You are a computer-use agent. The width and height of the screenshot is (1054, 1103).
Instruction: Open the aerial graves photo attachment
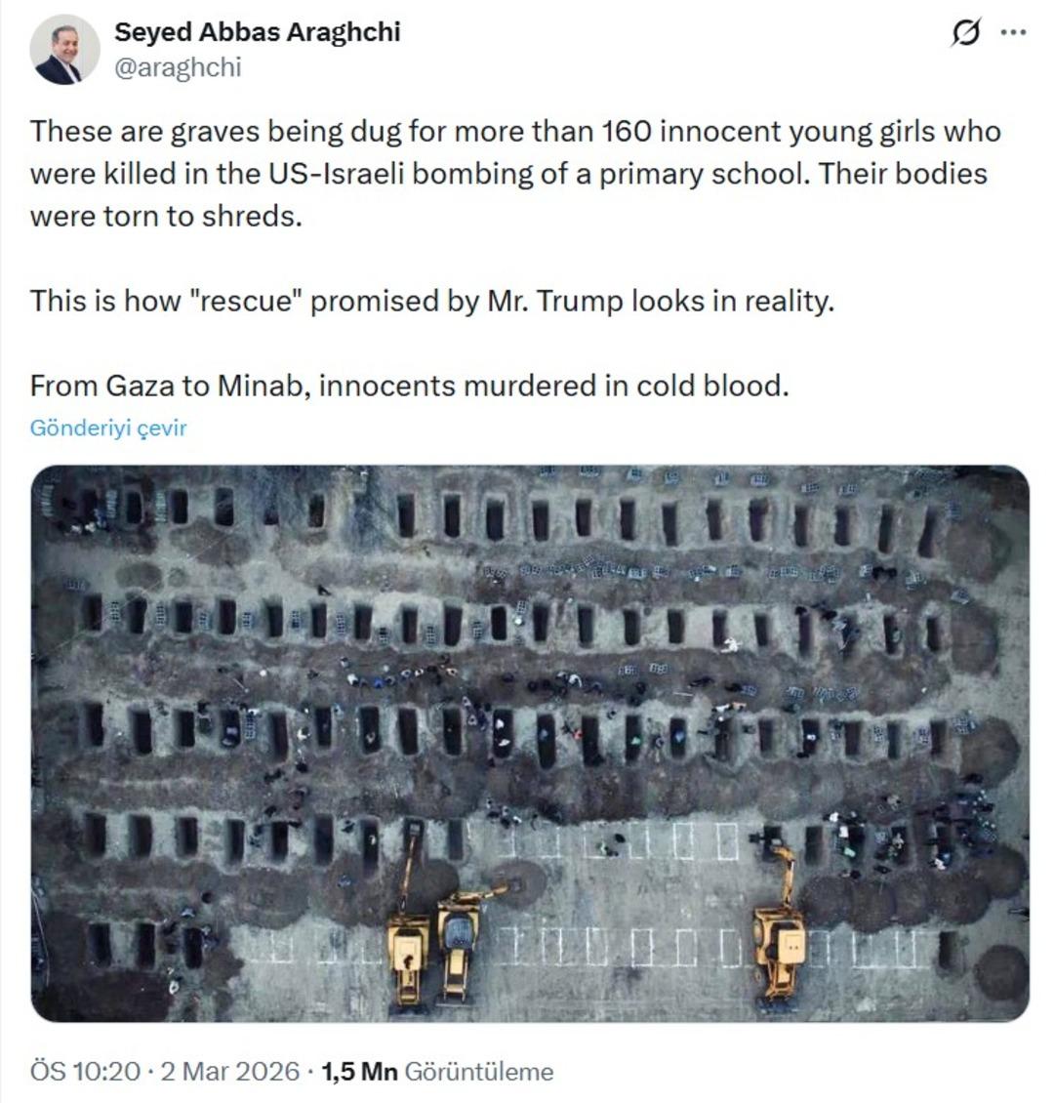click(x=530, y=742)
